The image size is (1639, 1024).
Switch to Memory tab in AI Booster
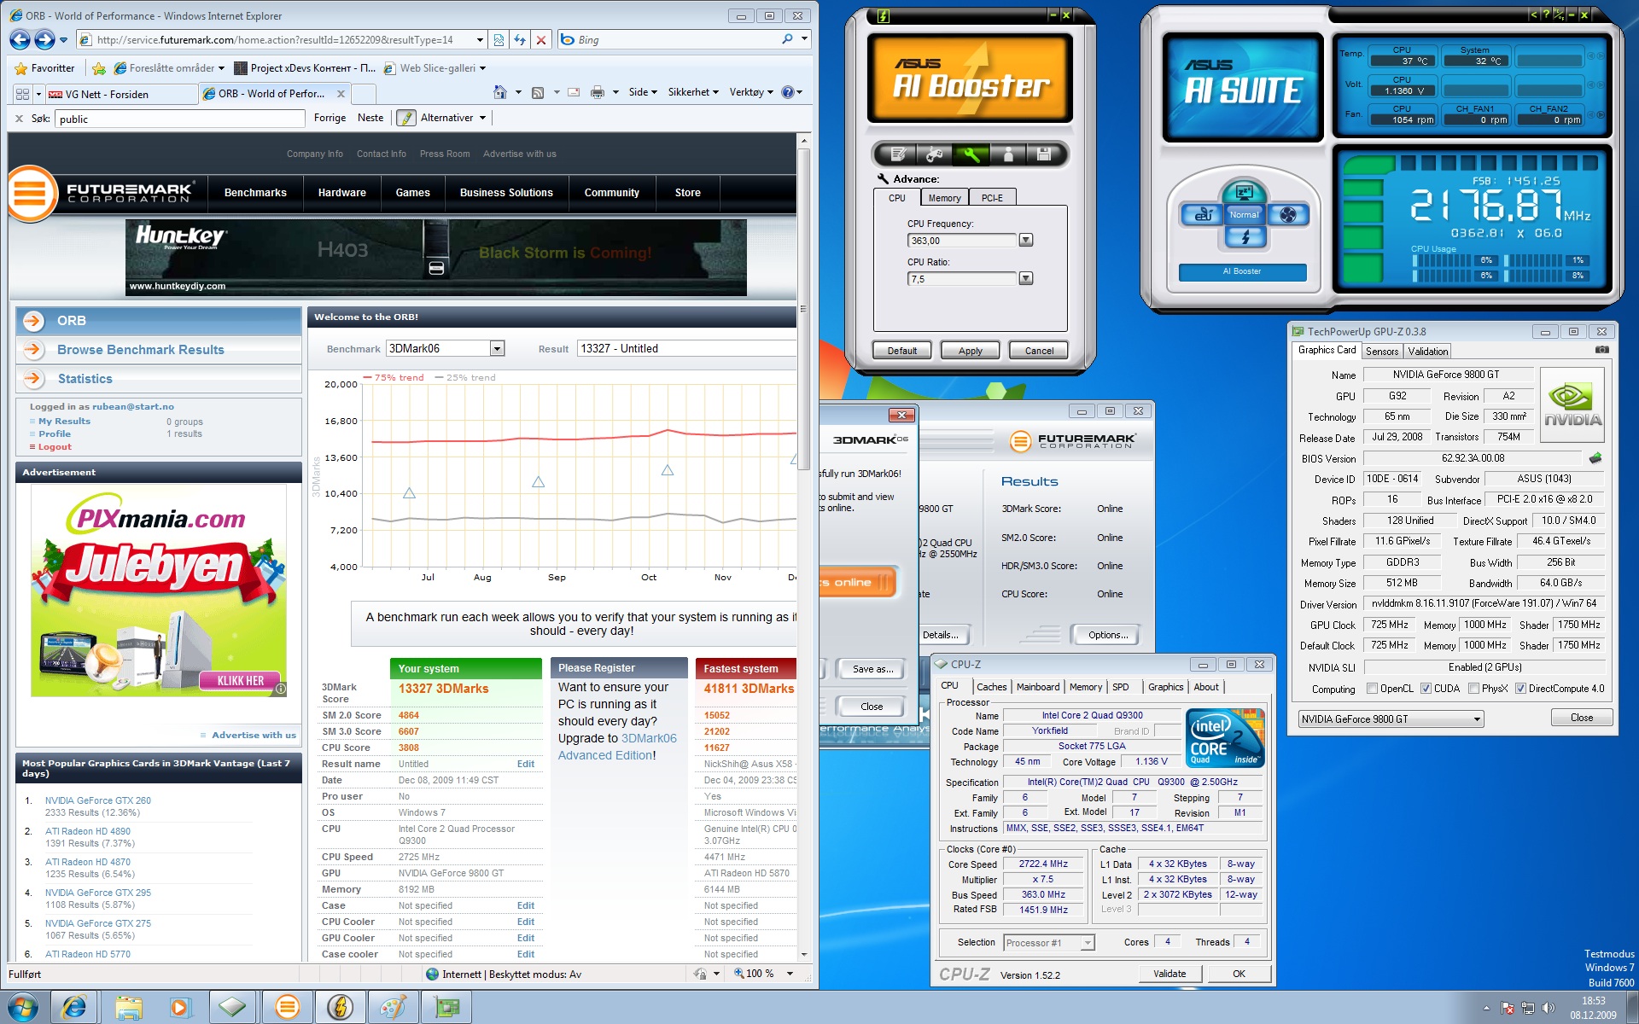[x=944, y=198]
